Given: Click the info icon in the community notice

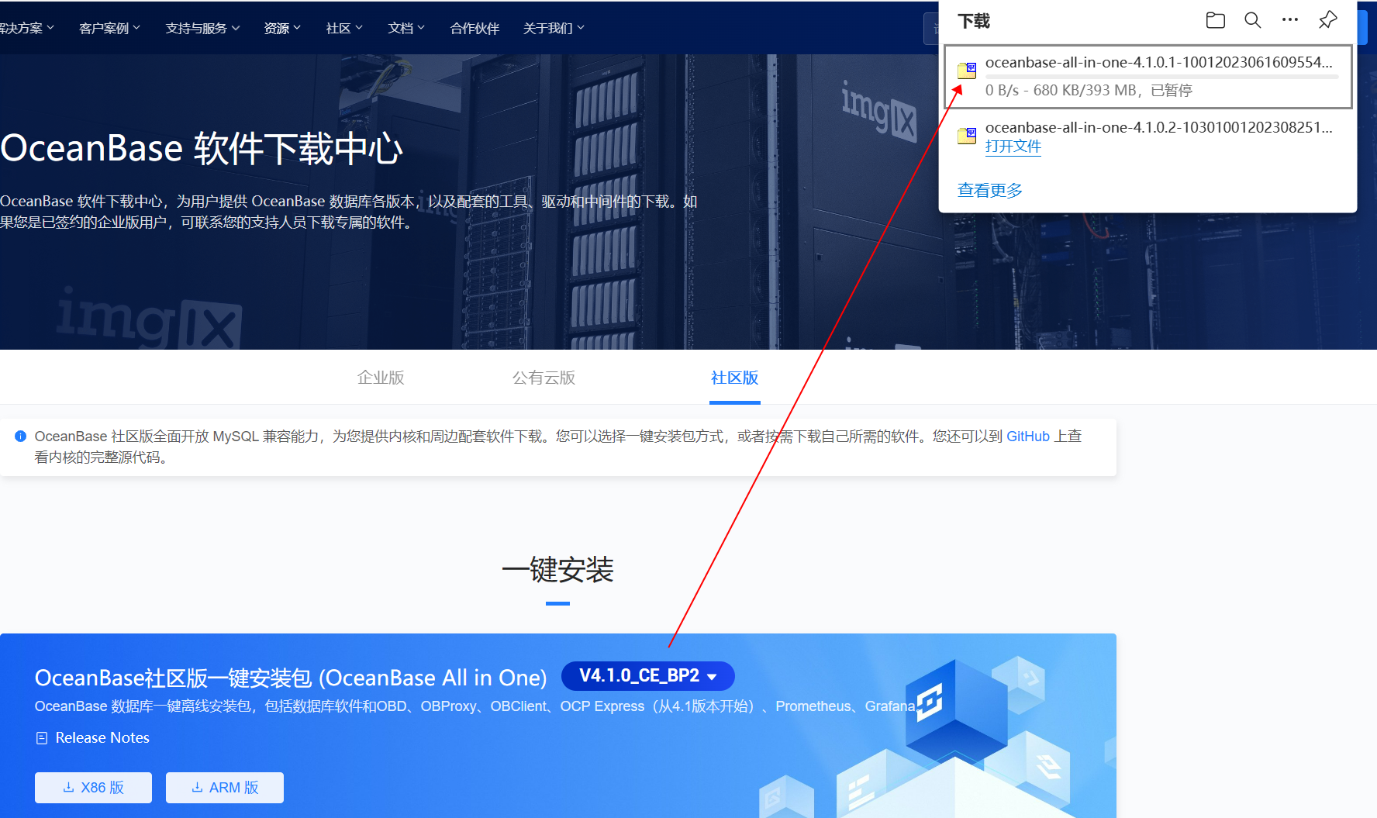Looking at the screenshot, I should coord(21,437).
